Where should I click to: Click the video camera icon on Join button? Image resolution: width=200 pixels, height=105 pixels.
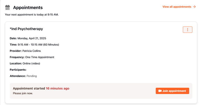(160, 91)
